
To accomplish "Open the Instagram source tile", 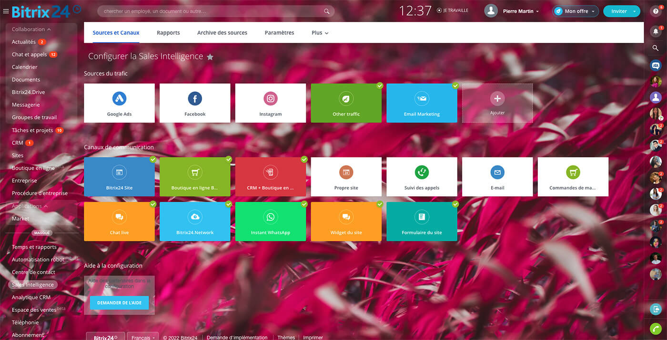I will [x=270, y=103].
